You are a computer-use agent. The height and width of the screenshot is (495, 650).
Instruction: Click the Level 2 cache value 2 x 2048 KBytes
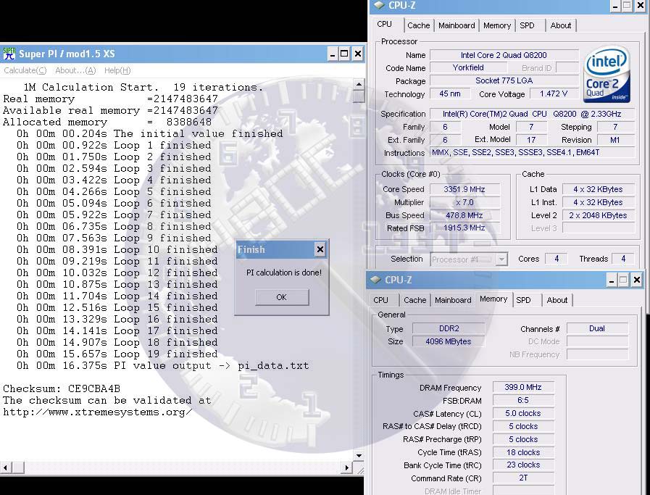tap(598, 215)
